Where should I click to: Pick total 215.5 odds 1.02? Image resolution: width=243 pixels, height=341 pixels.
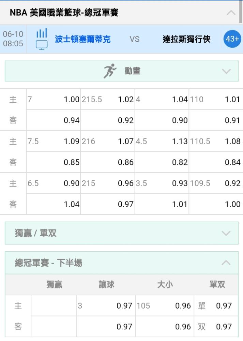click(x=108, y=99)
